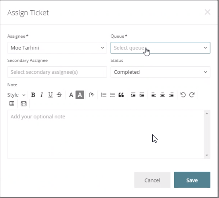
Task: Choose the font color A button
Action: coord(71,95)
